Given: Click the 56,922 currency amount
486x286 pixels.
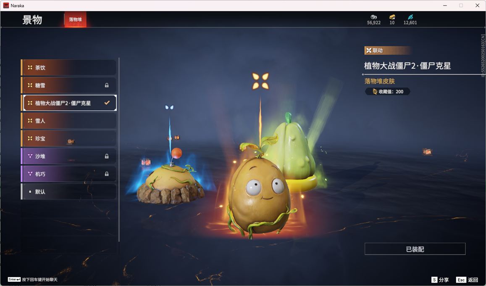Looking at the screenshot, I should [374, 23].
